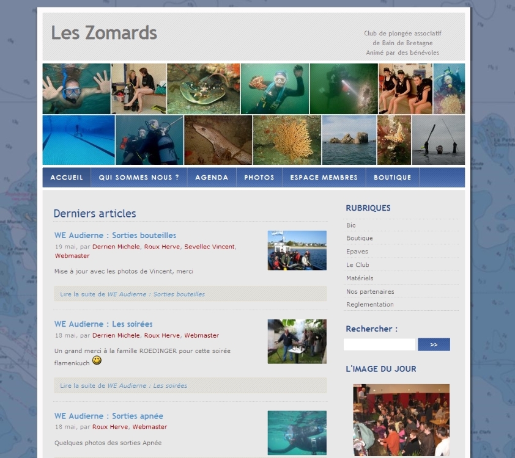This screenshot has height=458, width=515.
Task: Click the Lire la suite Sorties bouteilles link
Action: pos(132,294)
